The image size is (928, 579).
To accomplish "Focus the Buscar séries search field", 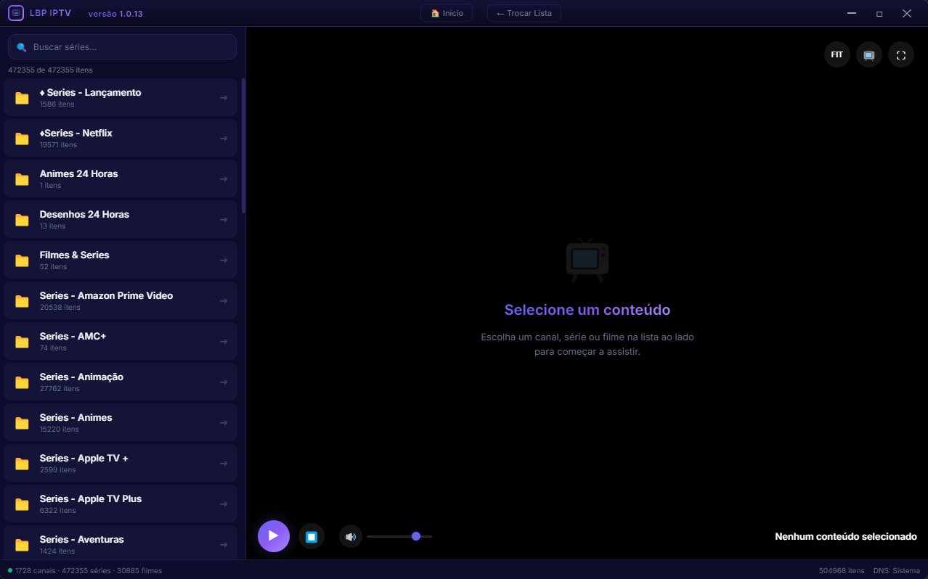I will coord(122,47).
